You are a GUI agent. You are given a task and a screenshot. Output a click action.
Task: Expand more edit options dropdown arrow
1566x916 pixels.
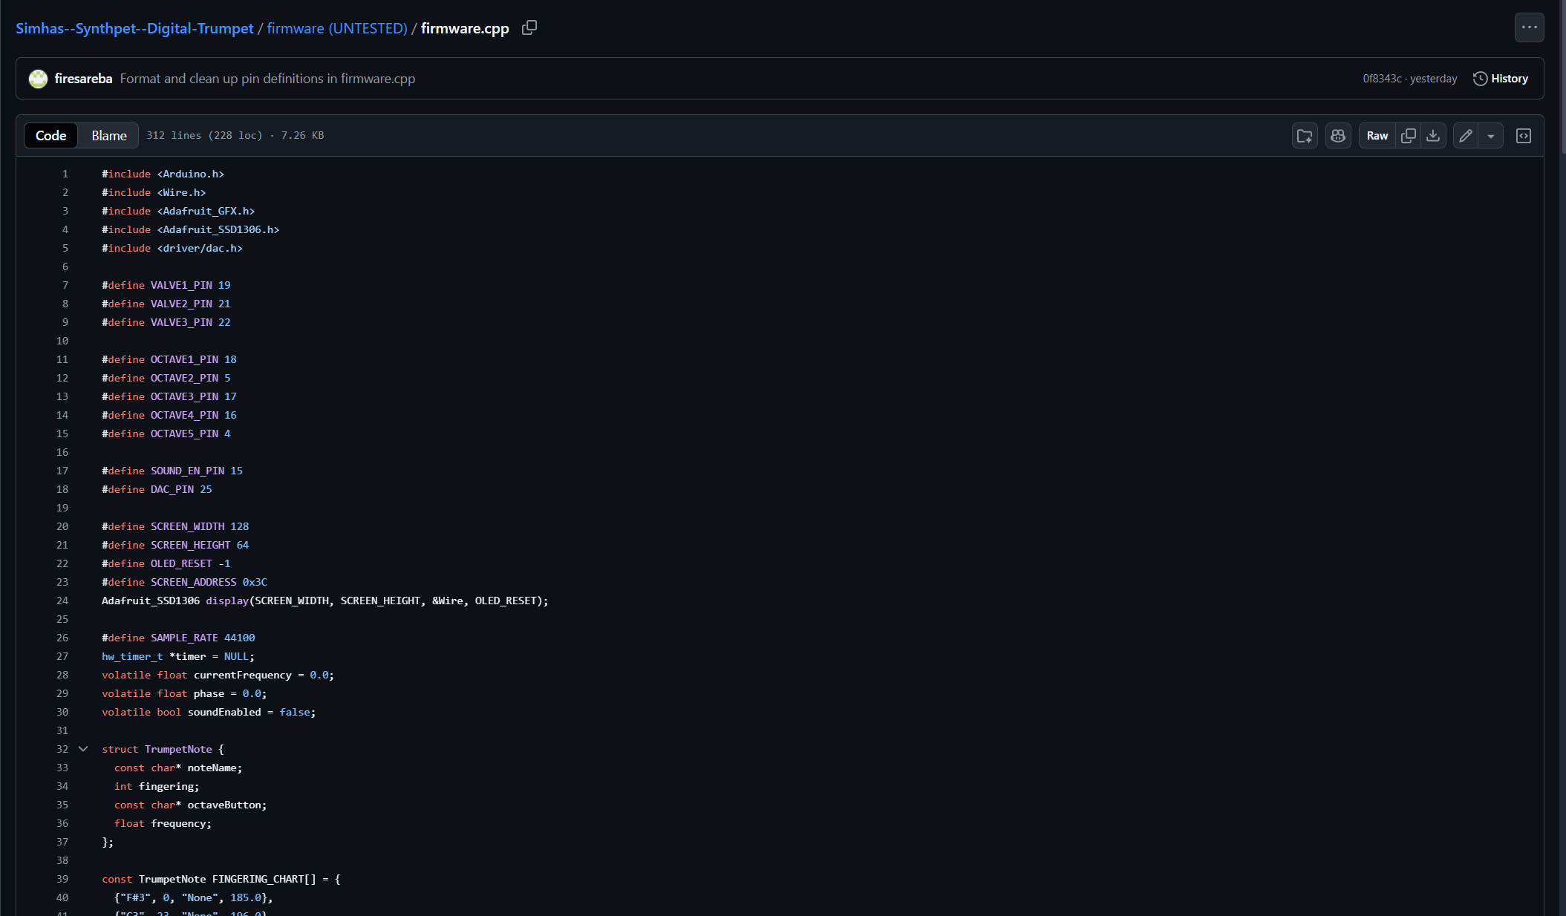point(1490,136)
